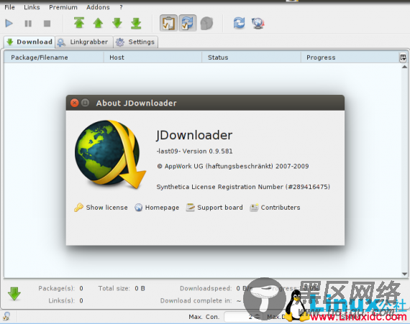This screenshot has width=410, height=324.
Task: Click the globe update icon
Action: [x=258, y=23]
